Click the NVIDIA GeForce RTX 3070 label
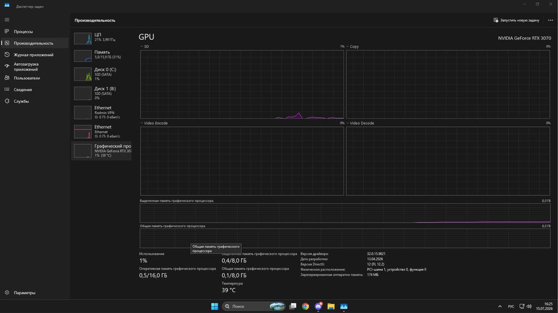Image resolution: width=558 pixels, height=313 pixels. pos(524,38)
